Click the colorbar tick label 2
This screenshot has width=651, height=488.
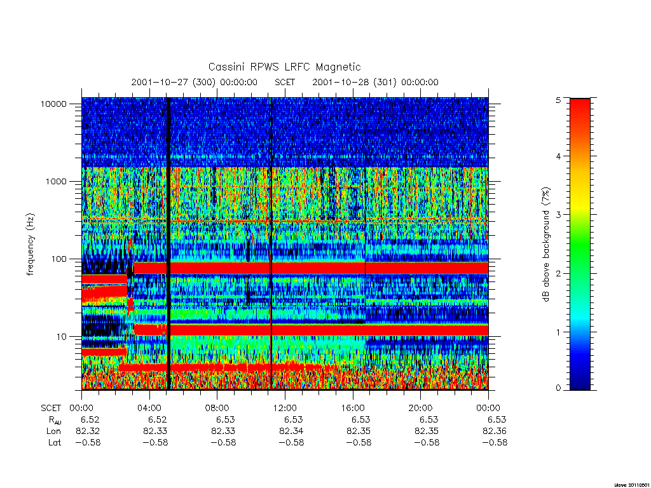coord(558,273)
